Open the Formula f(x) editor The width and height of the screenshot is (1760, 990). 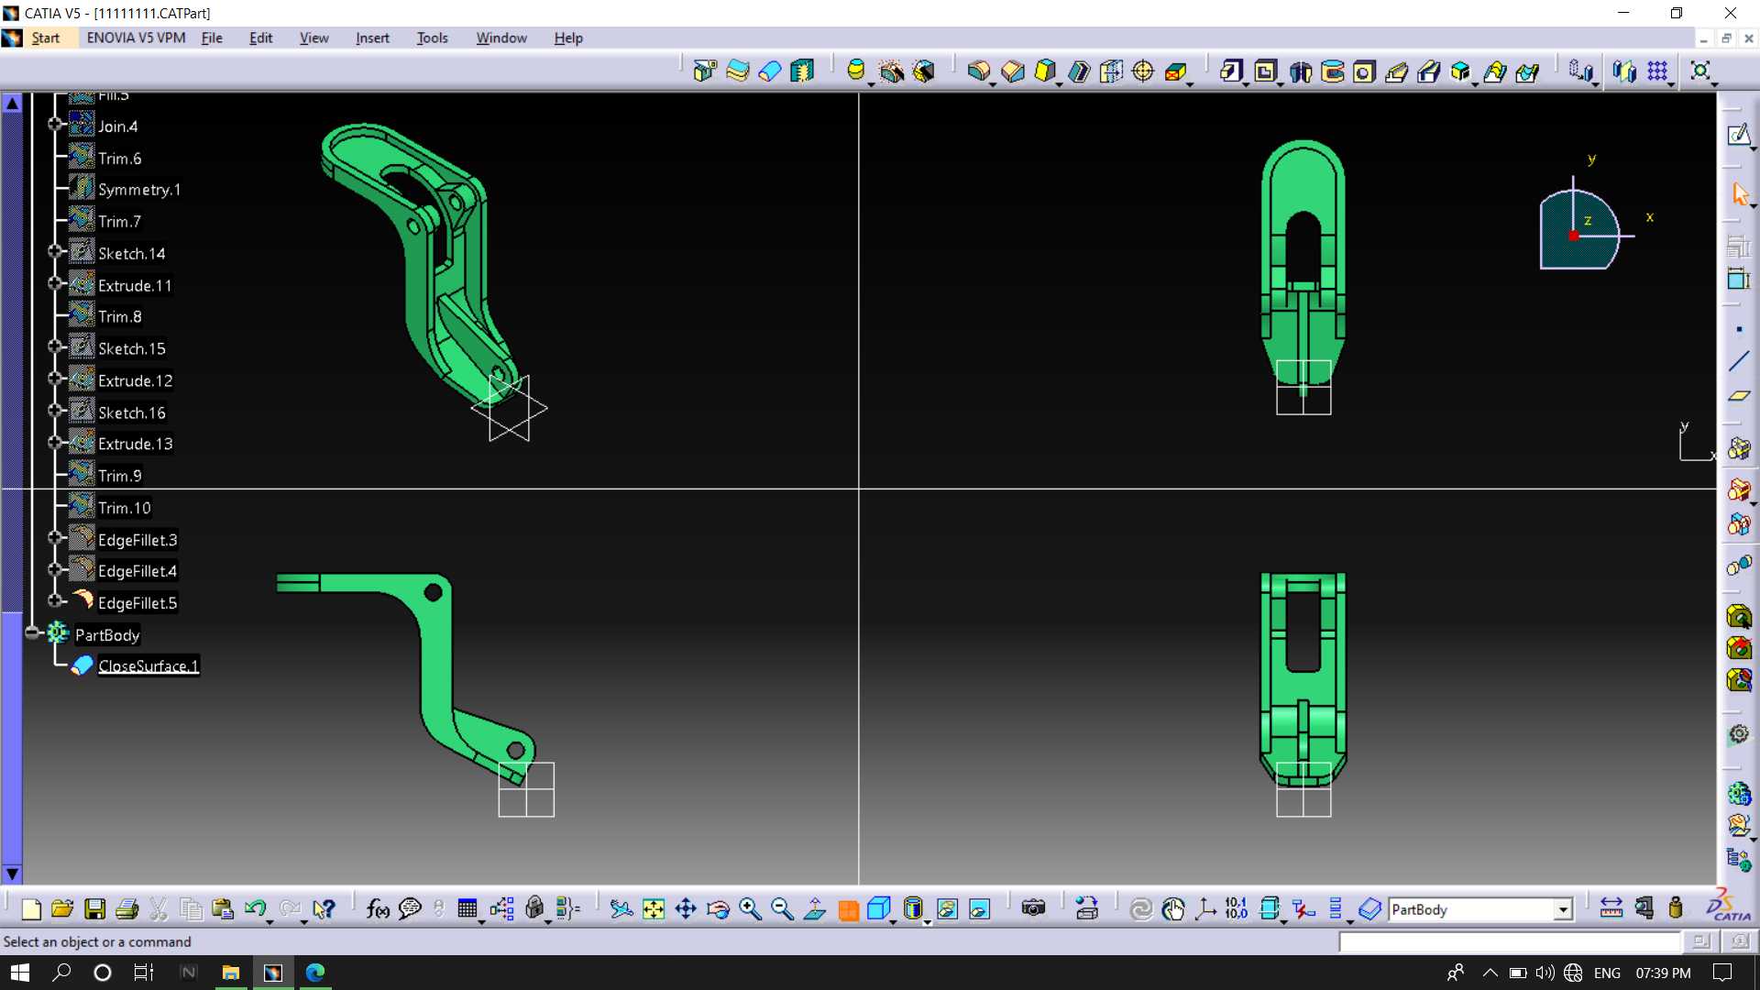tap(377, 908)
